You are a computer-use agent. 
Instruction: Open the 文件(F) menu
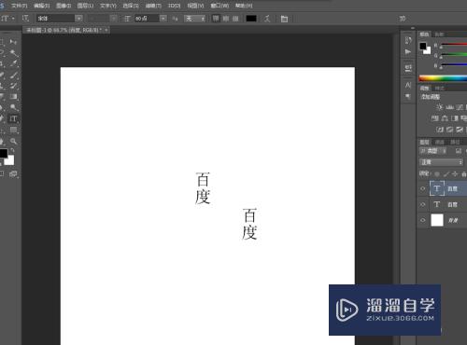[x=20, y=6]
